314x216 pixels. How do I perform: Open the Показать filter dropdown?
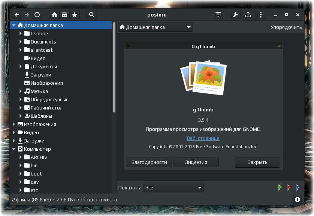tap(173, 187)
